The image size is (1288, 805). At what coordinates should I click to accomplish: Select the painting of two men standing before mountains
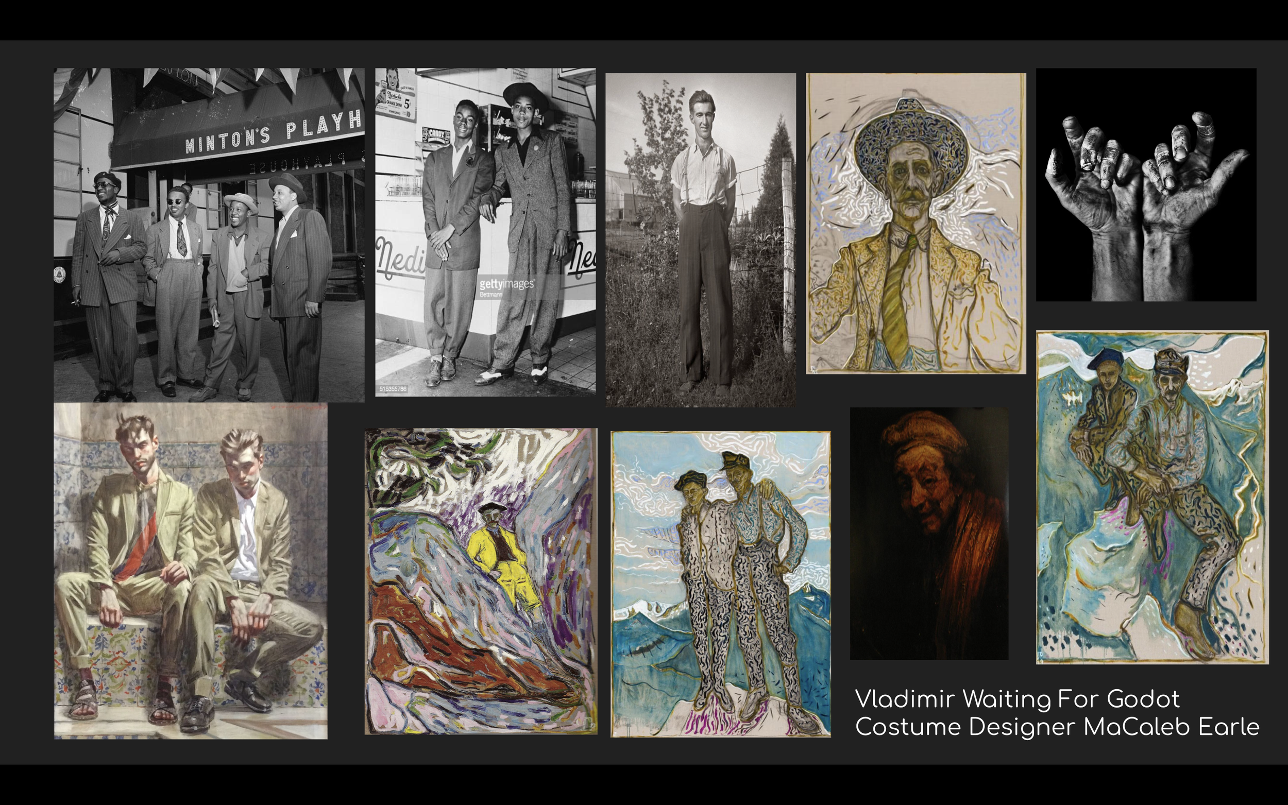[x=720, y=584]
